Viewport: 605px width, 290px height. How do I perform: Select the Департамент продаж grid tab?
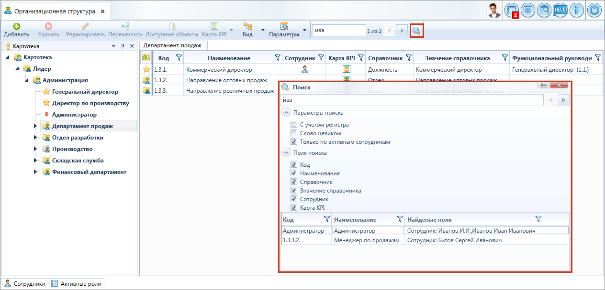point(173,45)
